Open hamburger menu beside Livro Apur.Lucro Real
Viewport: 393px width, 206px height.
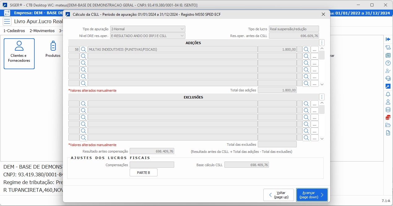coord(7,21)
